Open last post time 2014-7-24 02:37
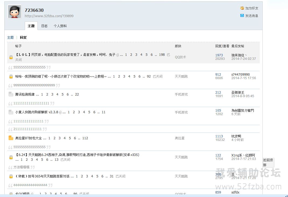The width and height of the screenshot is (288, 197). click(x=244, y=59)
